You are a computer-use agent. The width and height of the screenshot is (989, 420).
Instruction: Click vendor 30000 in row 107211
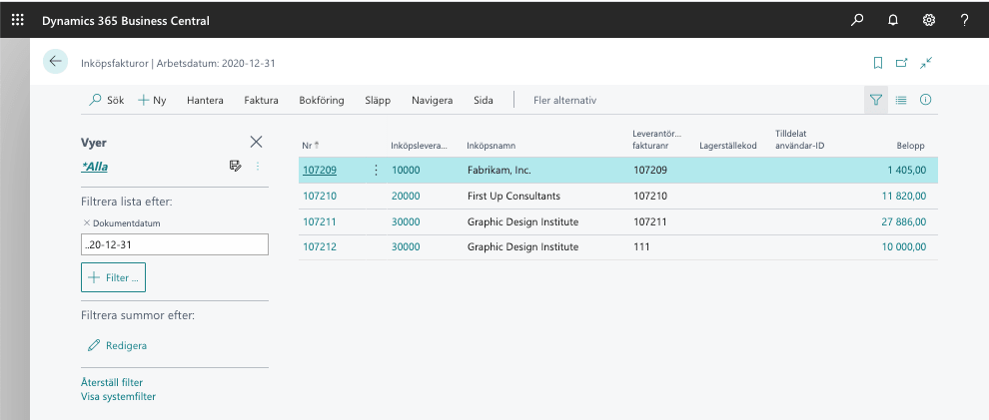(x=406, y=221)
